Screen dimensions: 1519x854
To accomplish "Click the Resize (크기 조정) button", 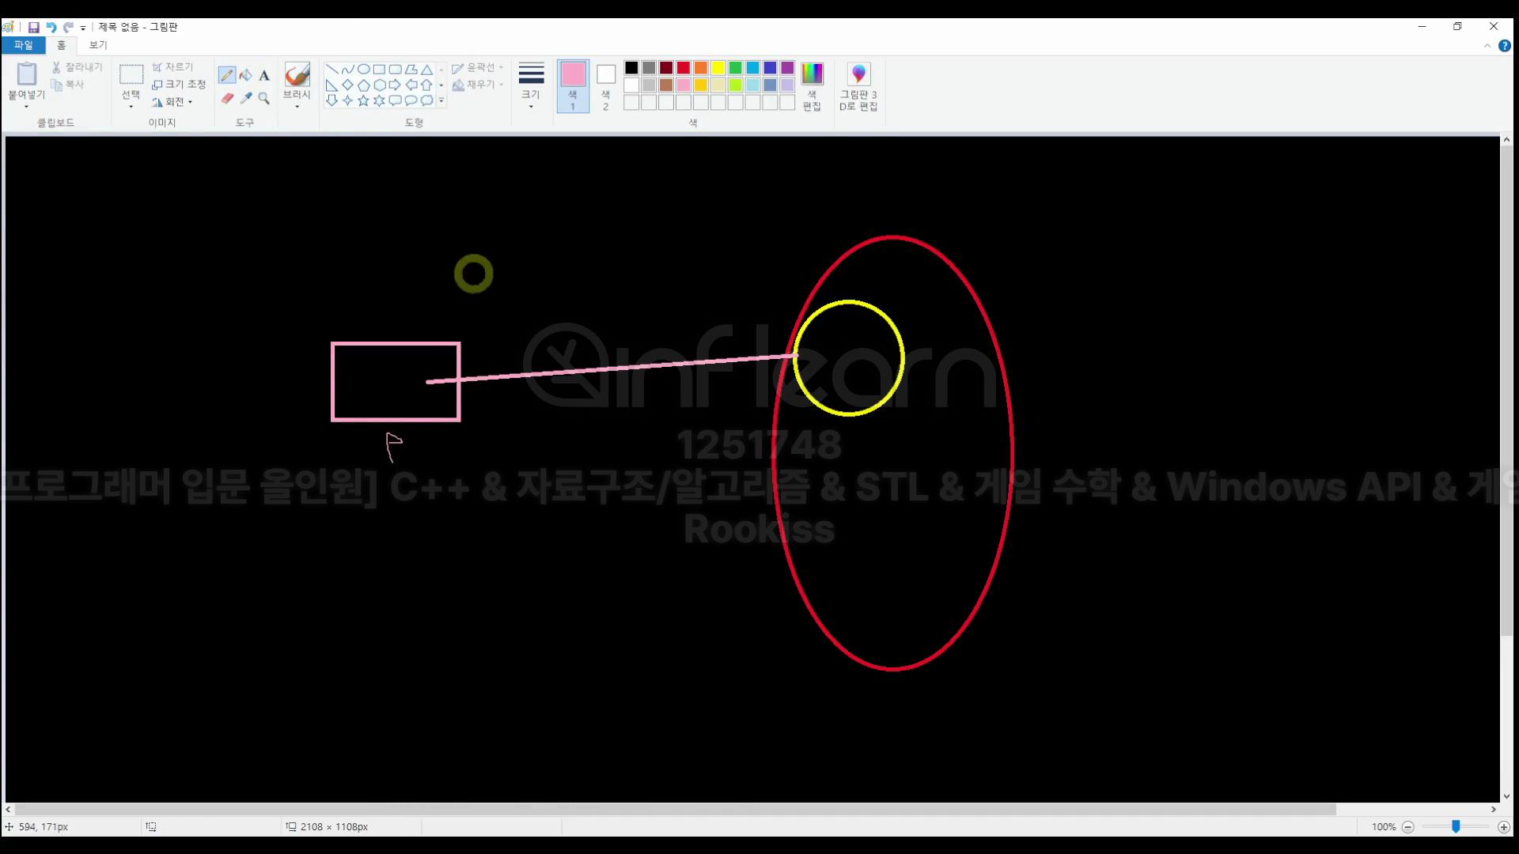I will pyautogui.click(x=180, y=85).
